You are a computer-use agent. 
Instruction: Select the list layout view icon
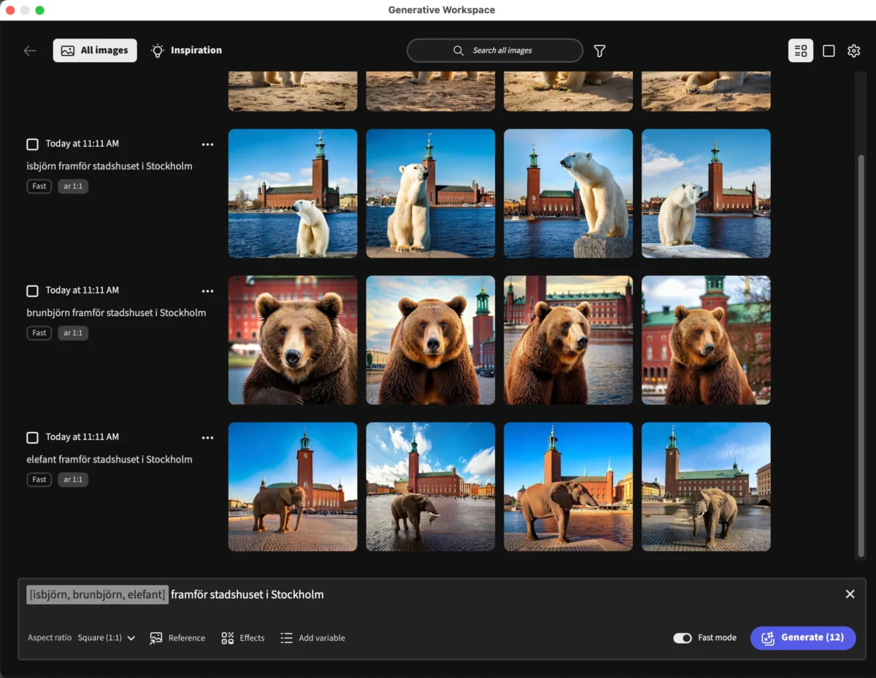[x=801, y=50]
